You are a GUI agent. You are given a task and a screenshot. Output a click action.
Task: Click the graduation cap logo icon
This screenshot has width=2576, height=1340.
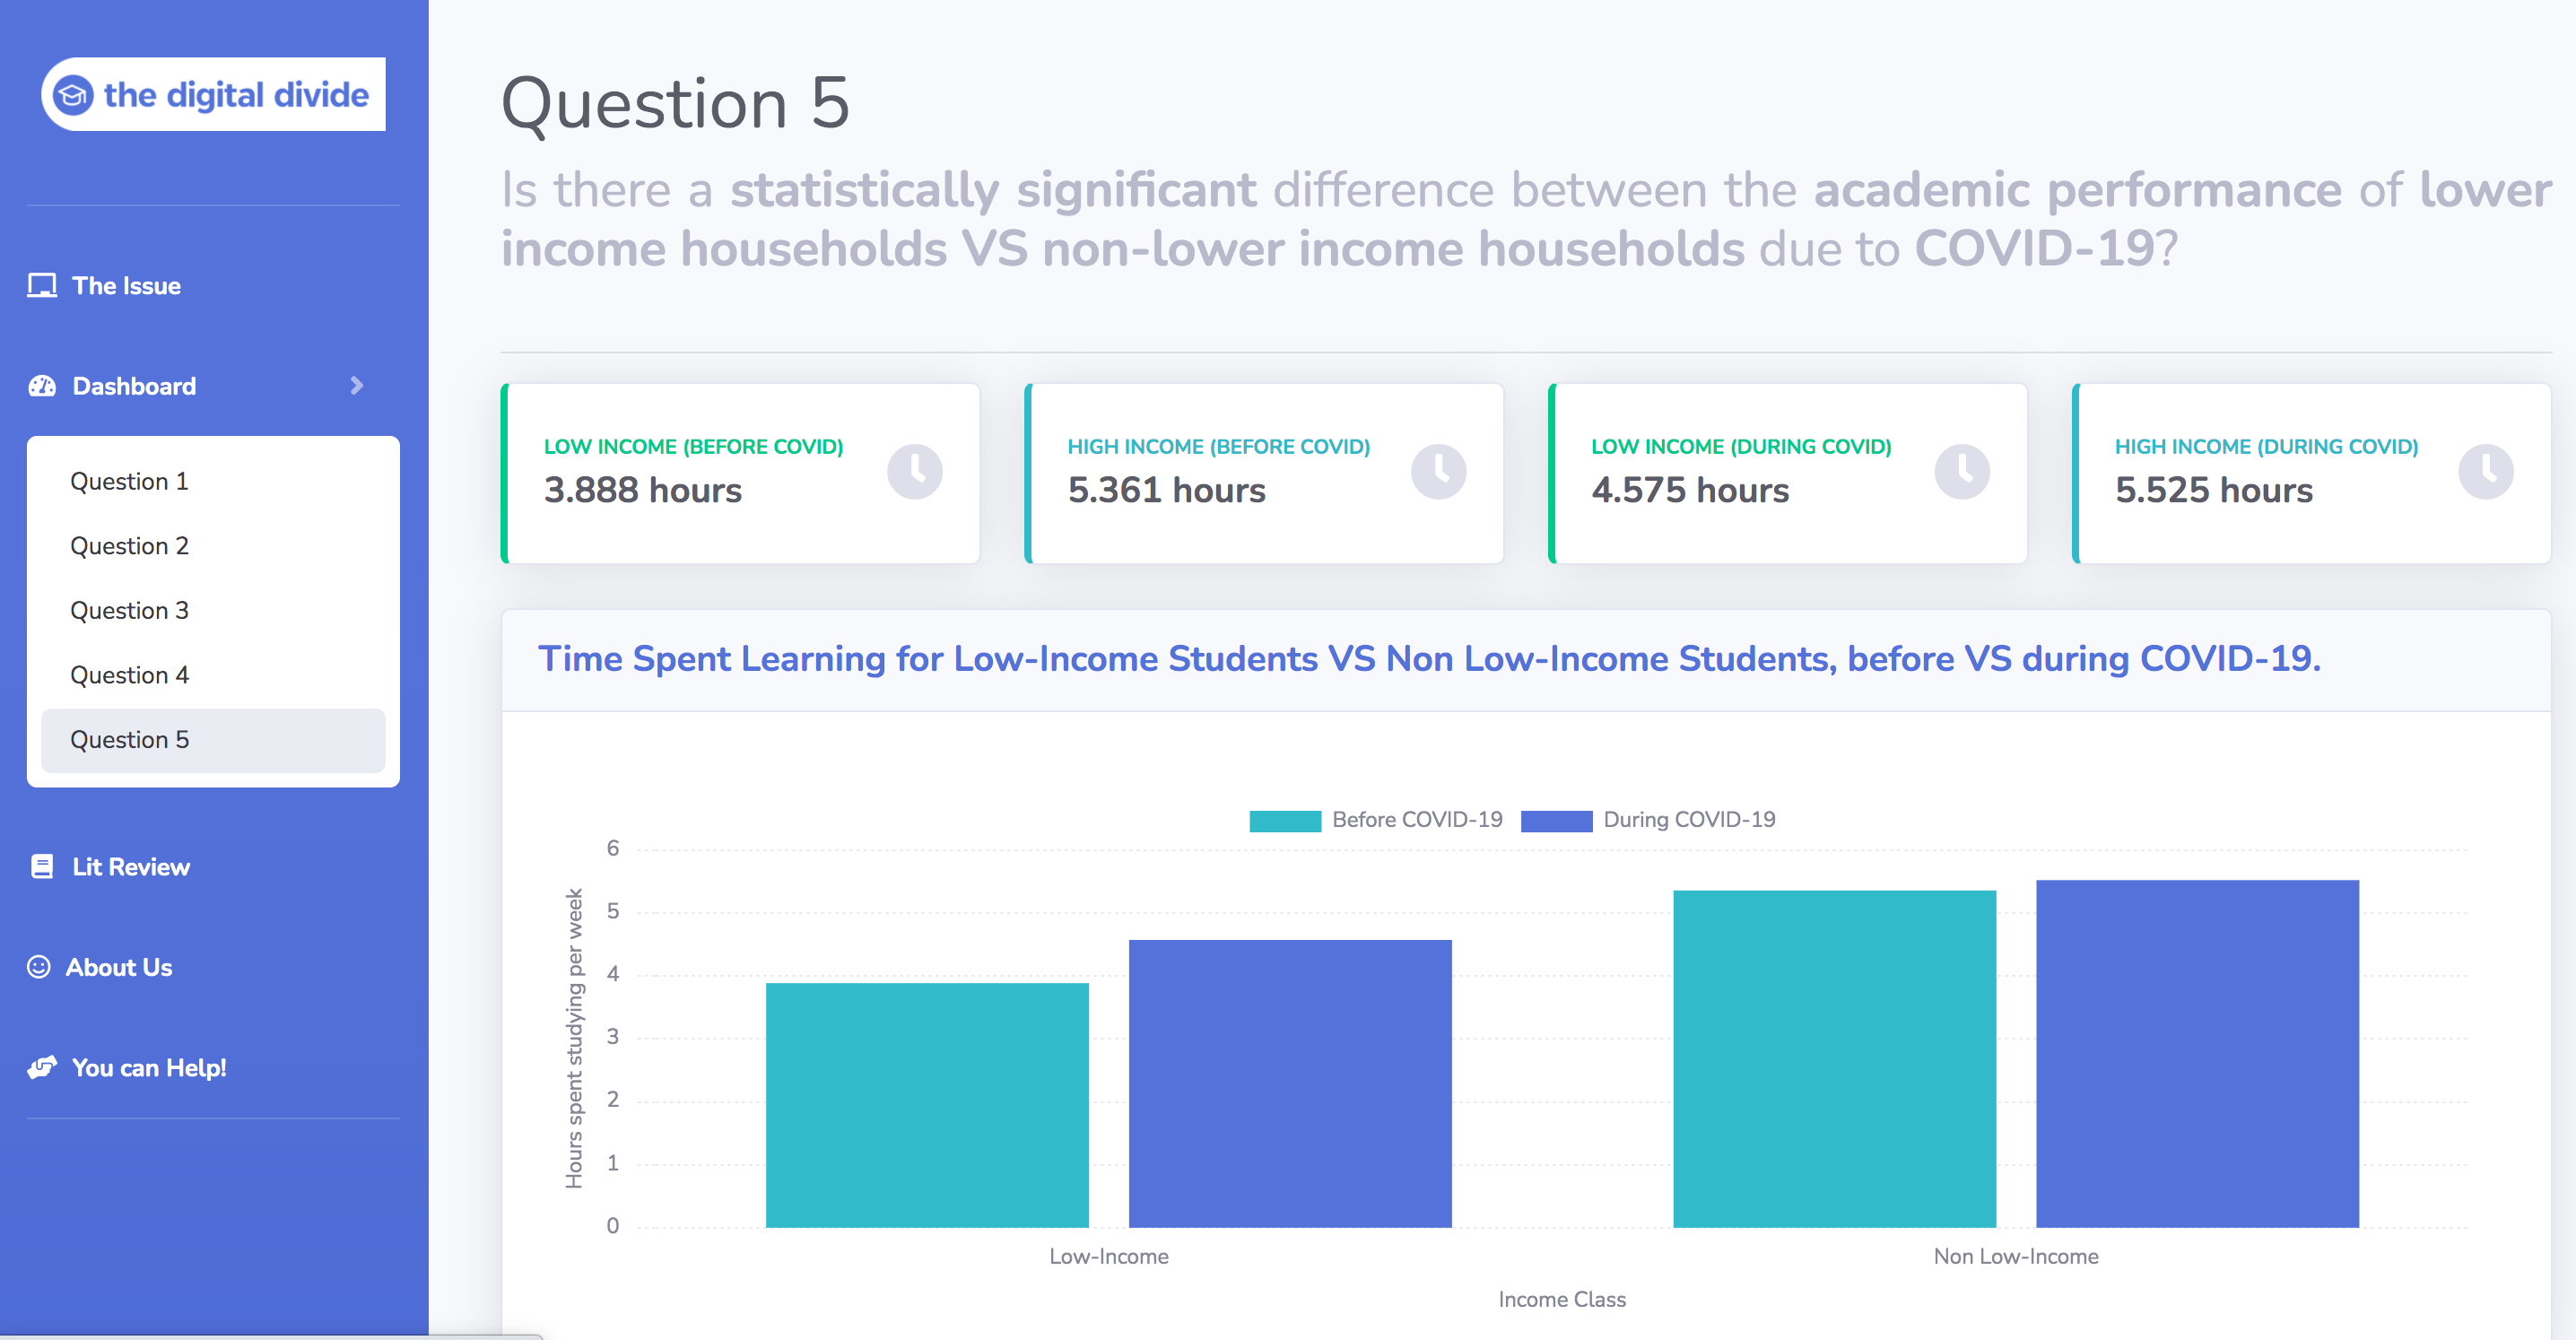73,95
